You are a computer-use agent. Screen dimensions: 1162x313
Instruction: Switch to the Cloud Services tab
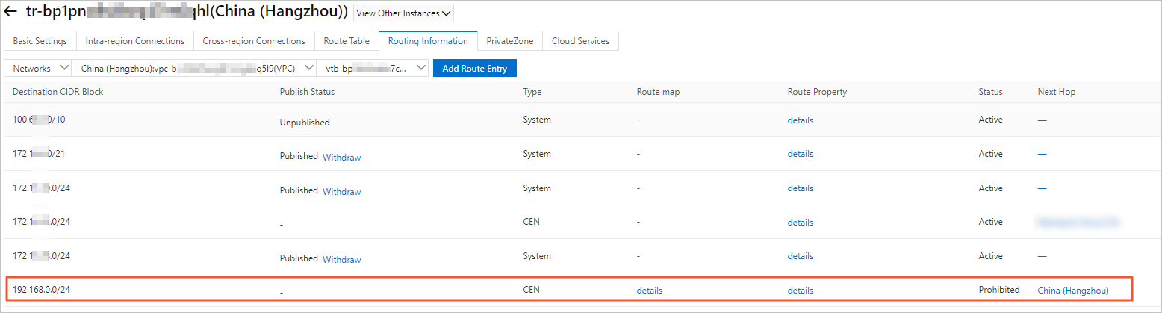(580, 41)
